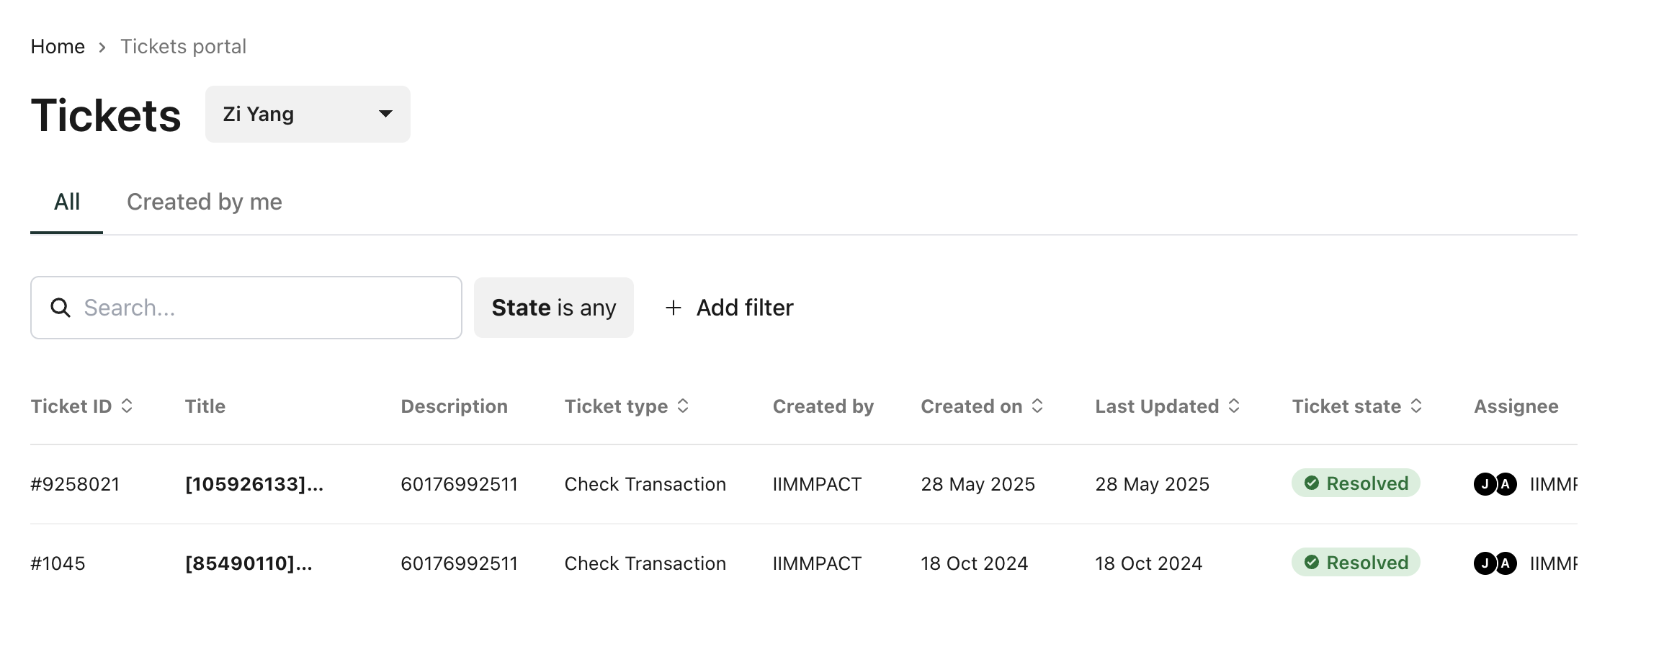Open ticket titled [105926133]...
Viewport: 1664px width, 670px height.
[x=254, y=484]
